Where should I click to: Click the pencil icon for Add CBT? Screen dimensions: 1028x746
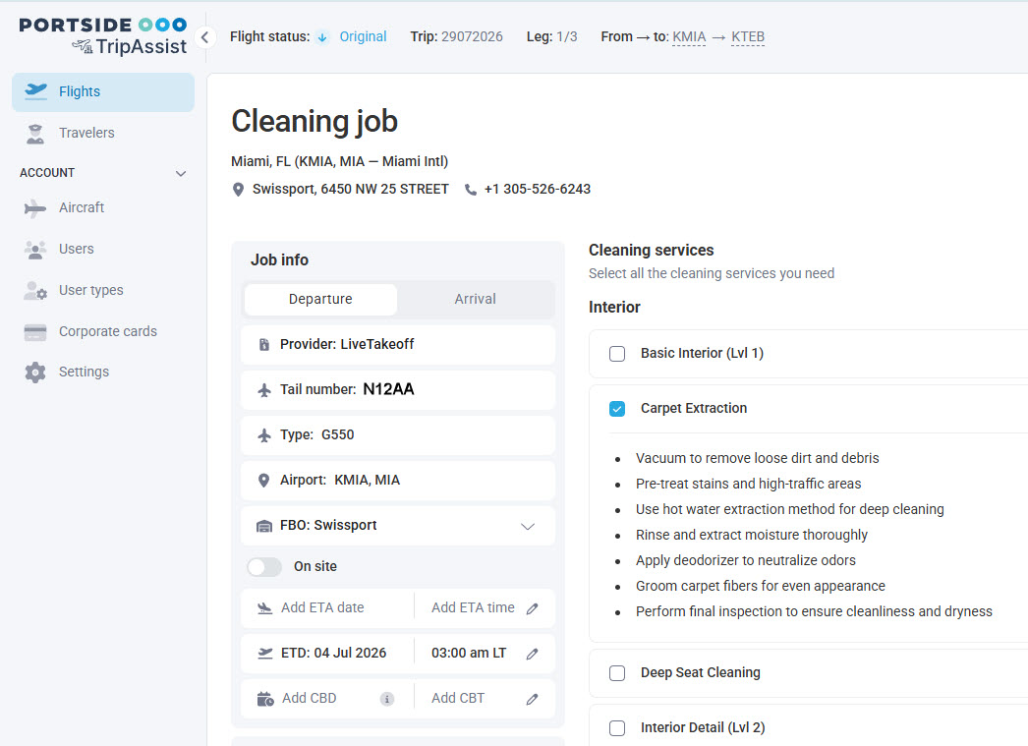tap(533, 699)
